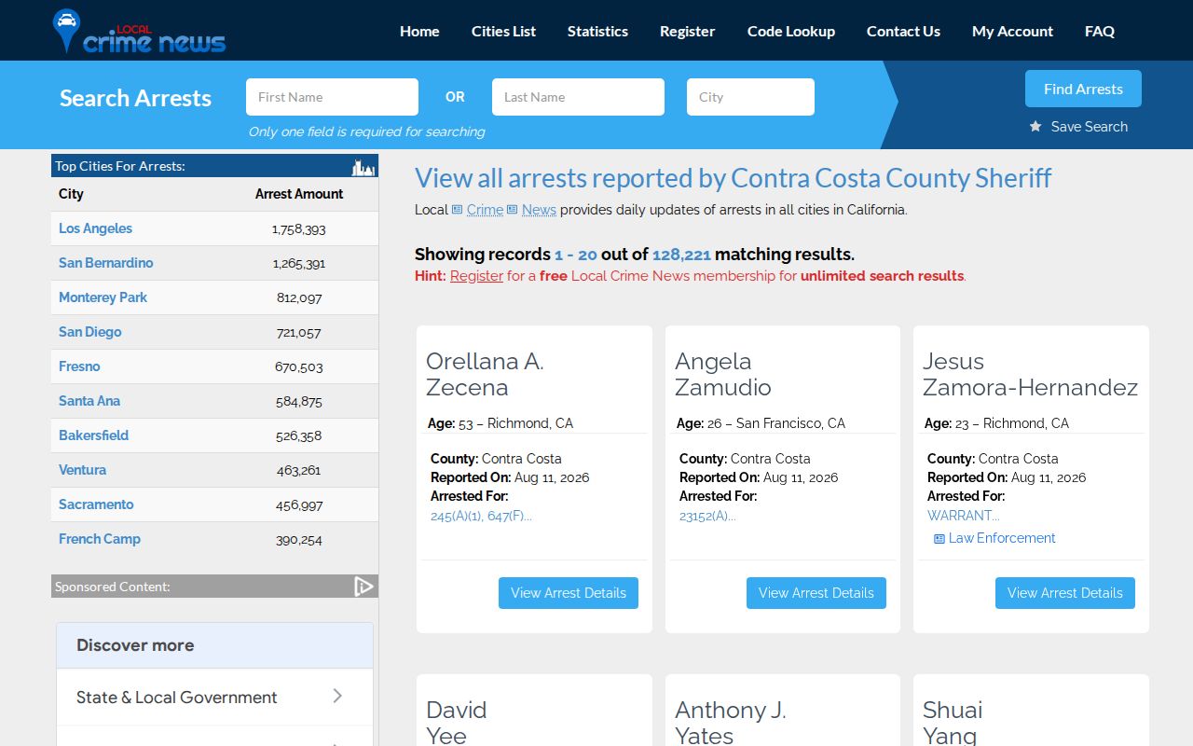This screenshot has width=1193, height=746.
Task: View arrest details for Orellana A. Zecena
Action: click(569, 593)
